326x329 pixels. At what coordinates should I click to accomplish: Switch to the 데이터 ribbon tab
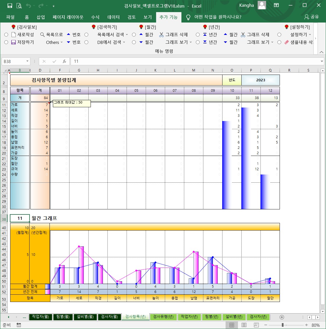(x=113, y=17)
